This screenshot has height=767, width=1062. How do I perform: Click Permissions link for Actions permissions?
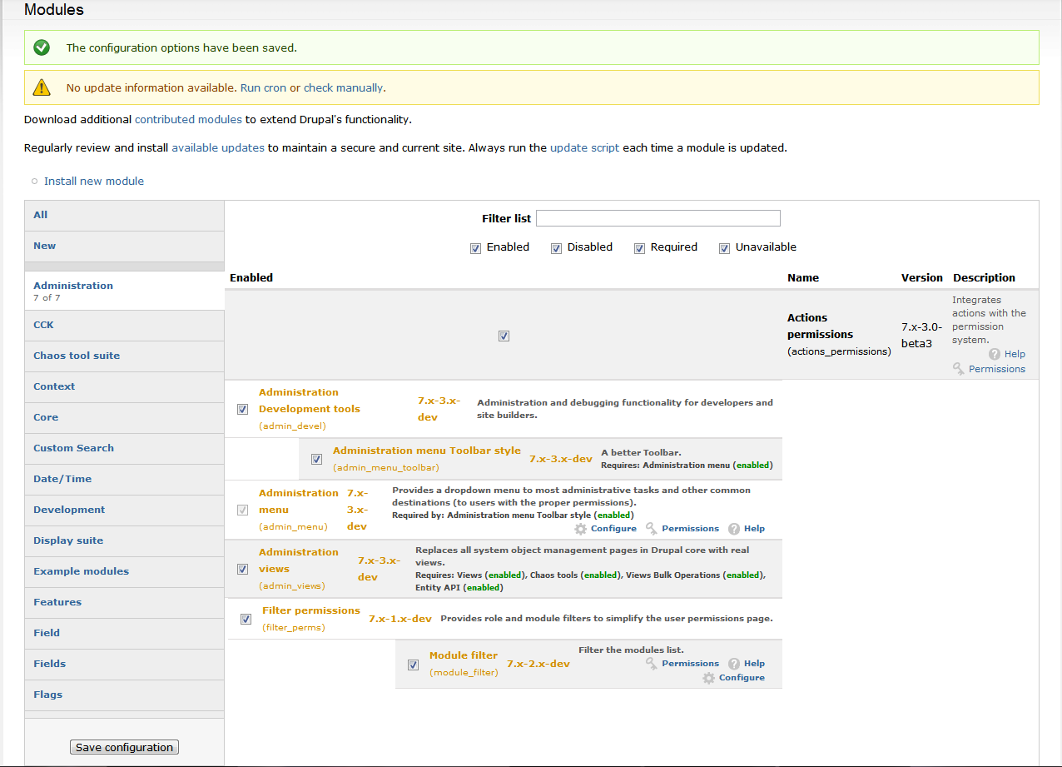(997, 369)
